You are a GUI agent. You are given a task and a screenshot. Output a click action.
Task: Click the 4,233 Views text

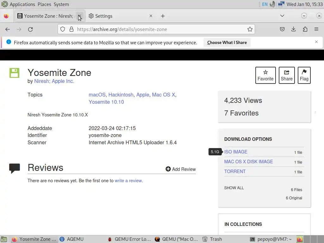[243, 100]
